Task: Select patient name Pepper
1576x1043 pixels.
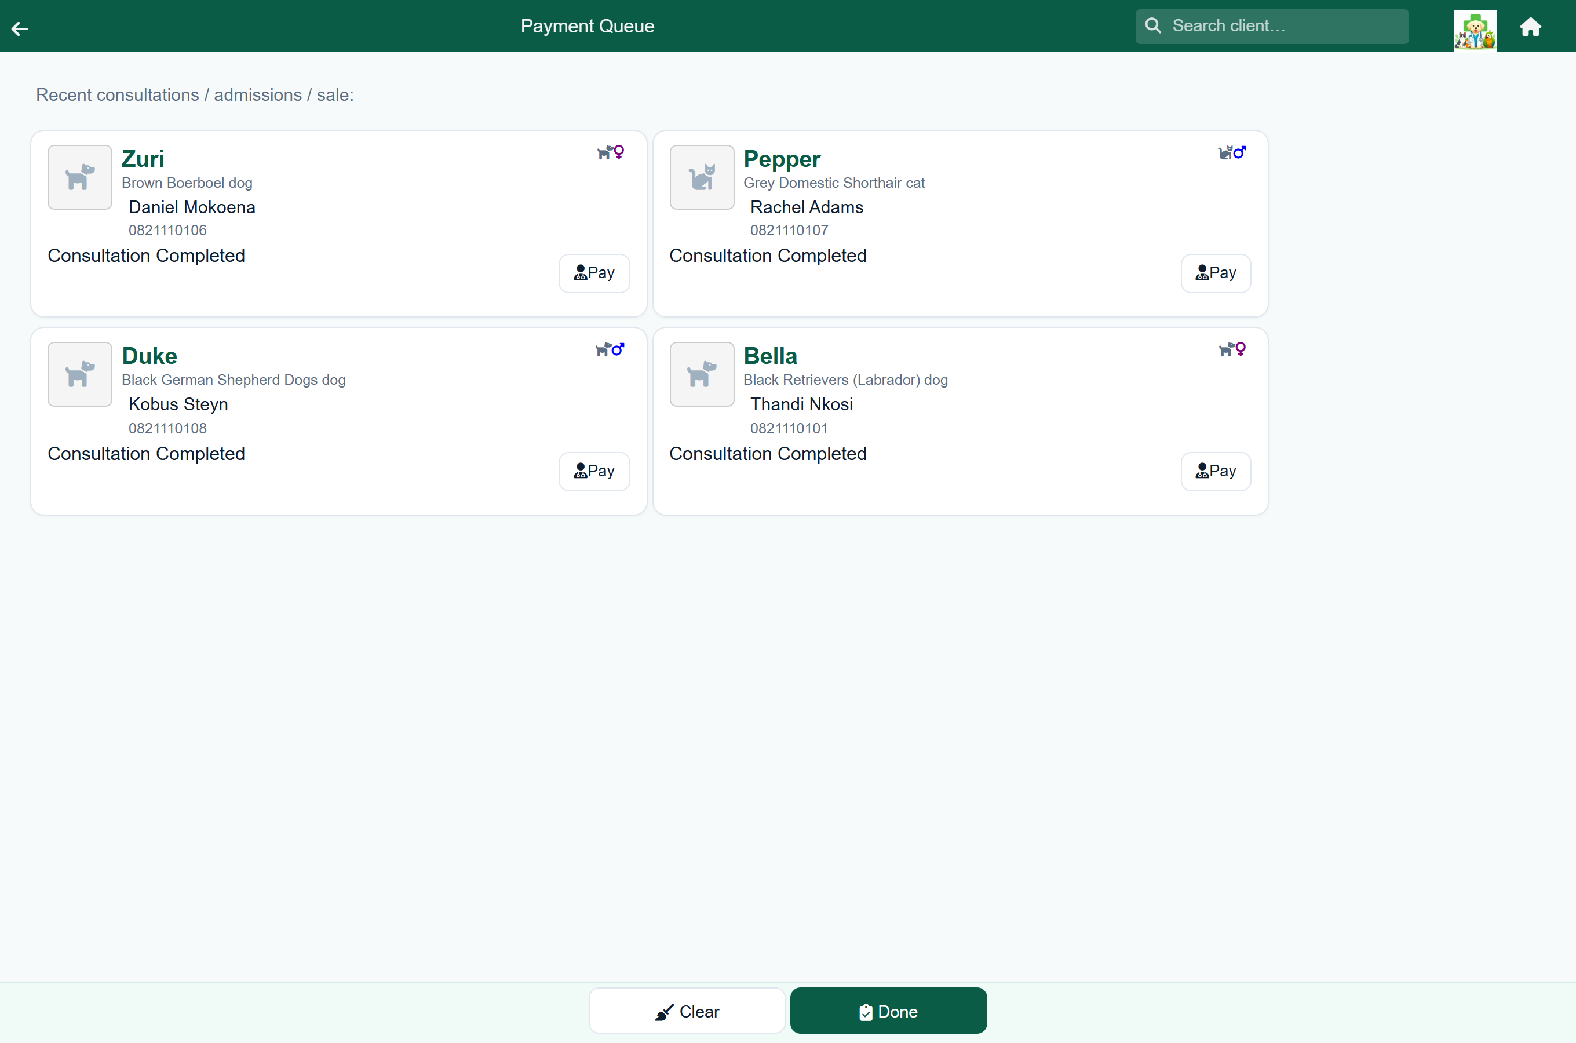Action: coord(782,159)
